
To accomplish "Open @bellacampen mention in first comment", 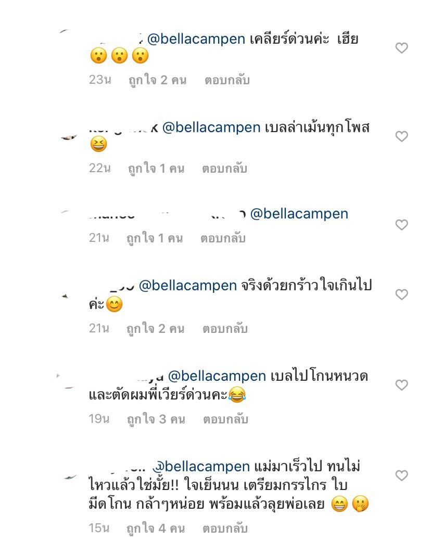I will 196,39.
